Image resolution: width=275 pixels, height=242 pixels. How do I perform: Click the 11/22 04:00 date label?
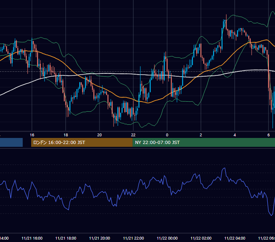(235, 238)
